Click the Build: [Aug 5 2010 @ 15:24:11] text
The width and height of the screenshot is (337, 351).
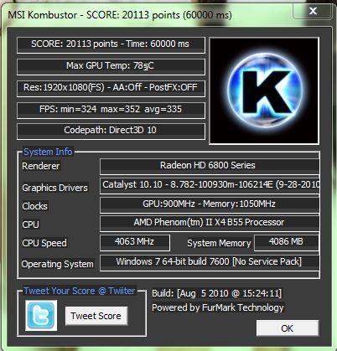pyautogui.click(x=217, y=293)
